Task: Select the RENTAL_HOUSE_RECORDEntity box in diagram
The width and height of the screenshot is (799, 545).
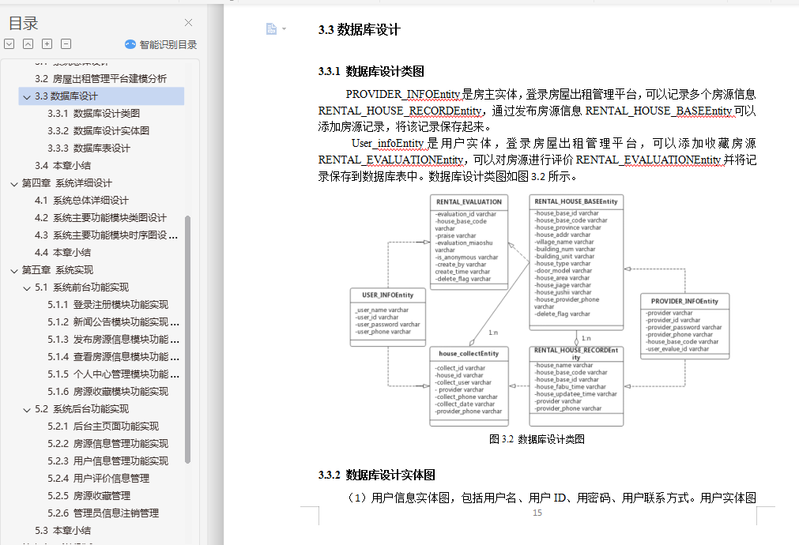Action: [x=576, y=386]
